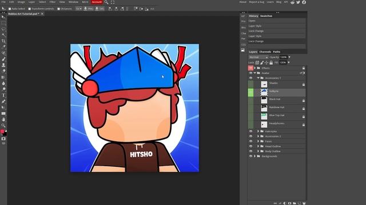Toggle fullscreen mode icon
This screenshot has height=205, width=366.
(x=113, y=2)
